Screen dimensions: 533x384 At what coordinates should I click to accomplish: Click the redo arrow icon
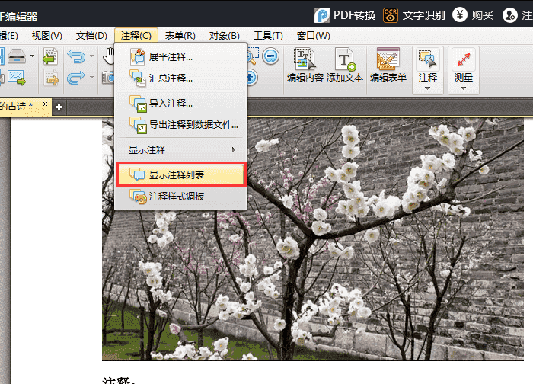point(75,77)
